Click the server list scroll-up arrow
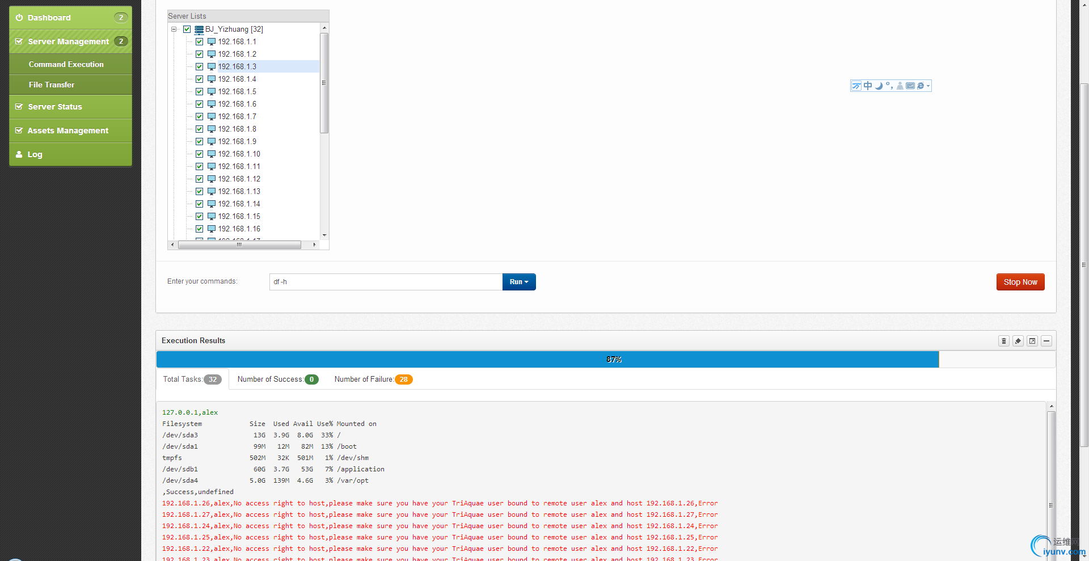1089x561 pixels. (324, 28)
